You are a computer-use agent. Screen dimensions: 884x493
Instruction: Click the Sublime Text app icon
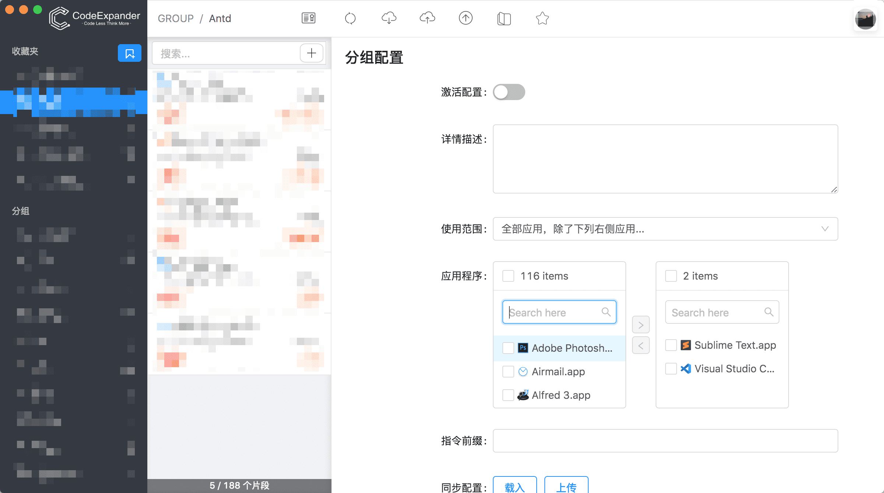point(686,345)
